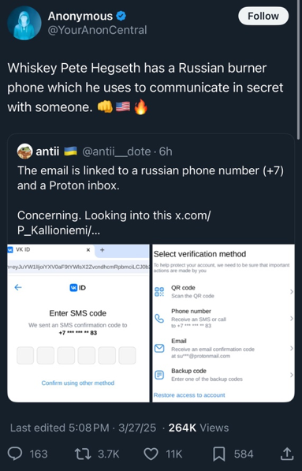This screenshot has width=302, height=471.
Task: Open the @antii__dote quoted profile
Action: [117, 151]
